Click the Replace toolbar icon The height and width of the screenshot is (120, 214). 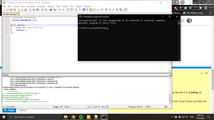[x=55, y=10]
